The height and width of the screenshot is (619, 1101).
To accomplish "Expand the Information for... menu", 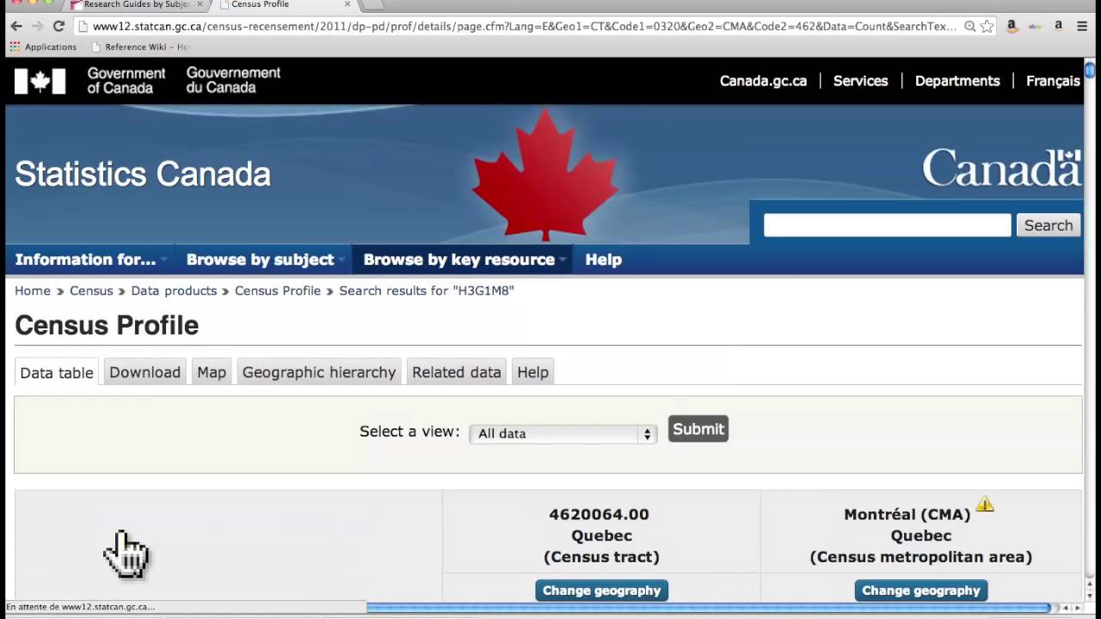I will coord(90,260).
